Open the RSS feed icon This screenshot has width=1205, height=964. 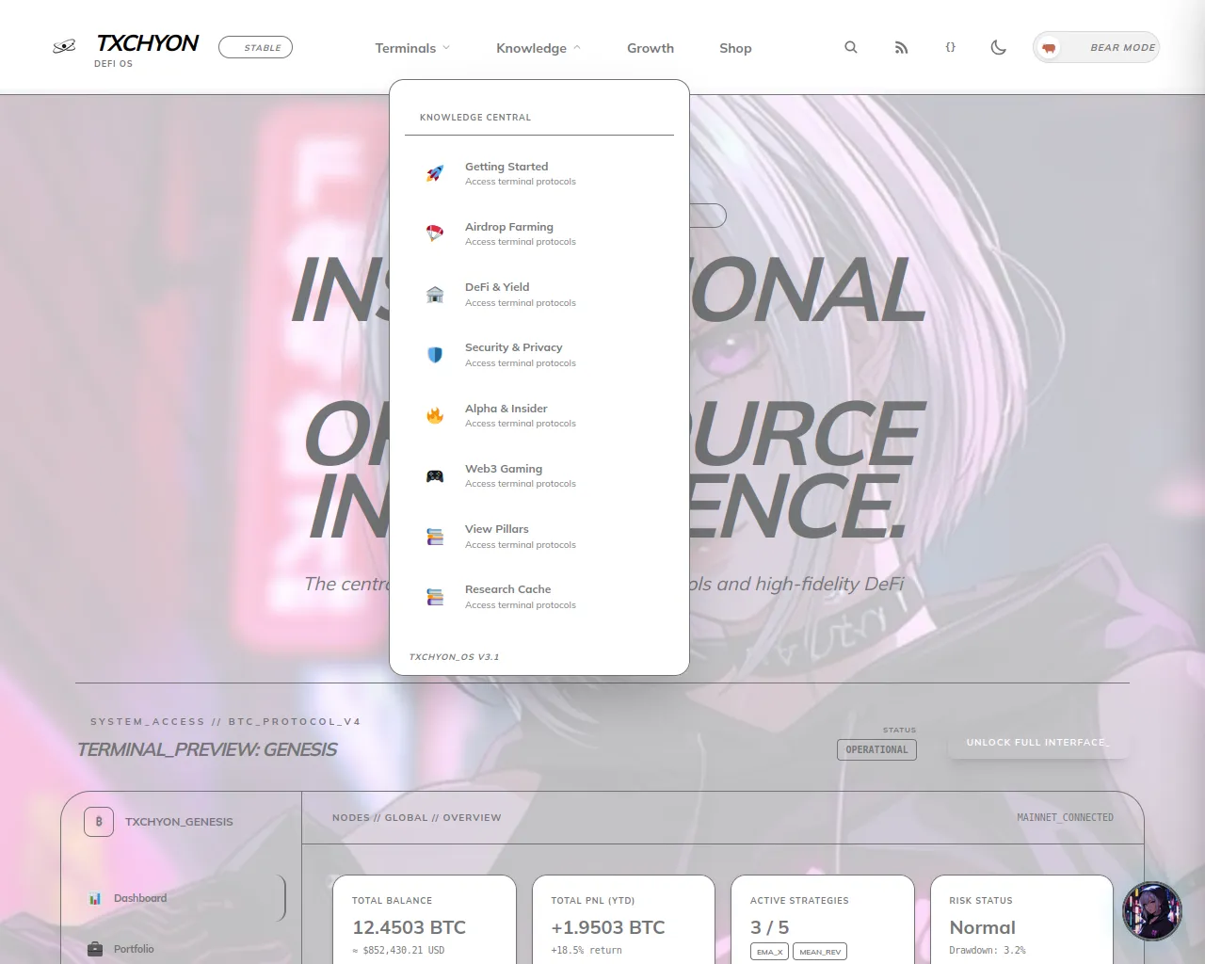[901, 47]
